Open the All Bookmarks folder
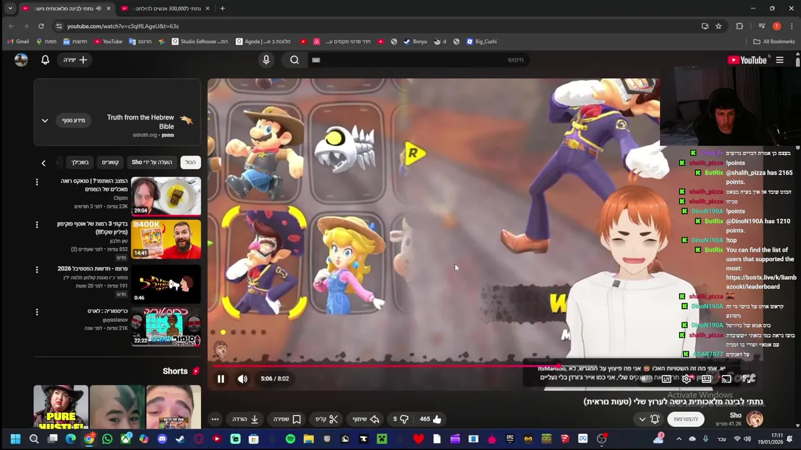 coord(774,41)
